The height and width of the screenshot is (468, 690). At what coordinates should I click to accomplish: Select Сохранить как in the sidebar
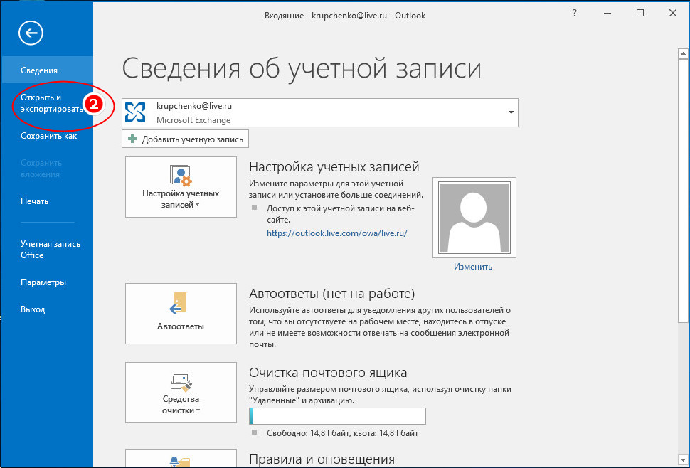tap(48, 136)
